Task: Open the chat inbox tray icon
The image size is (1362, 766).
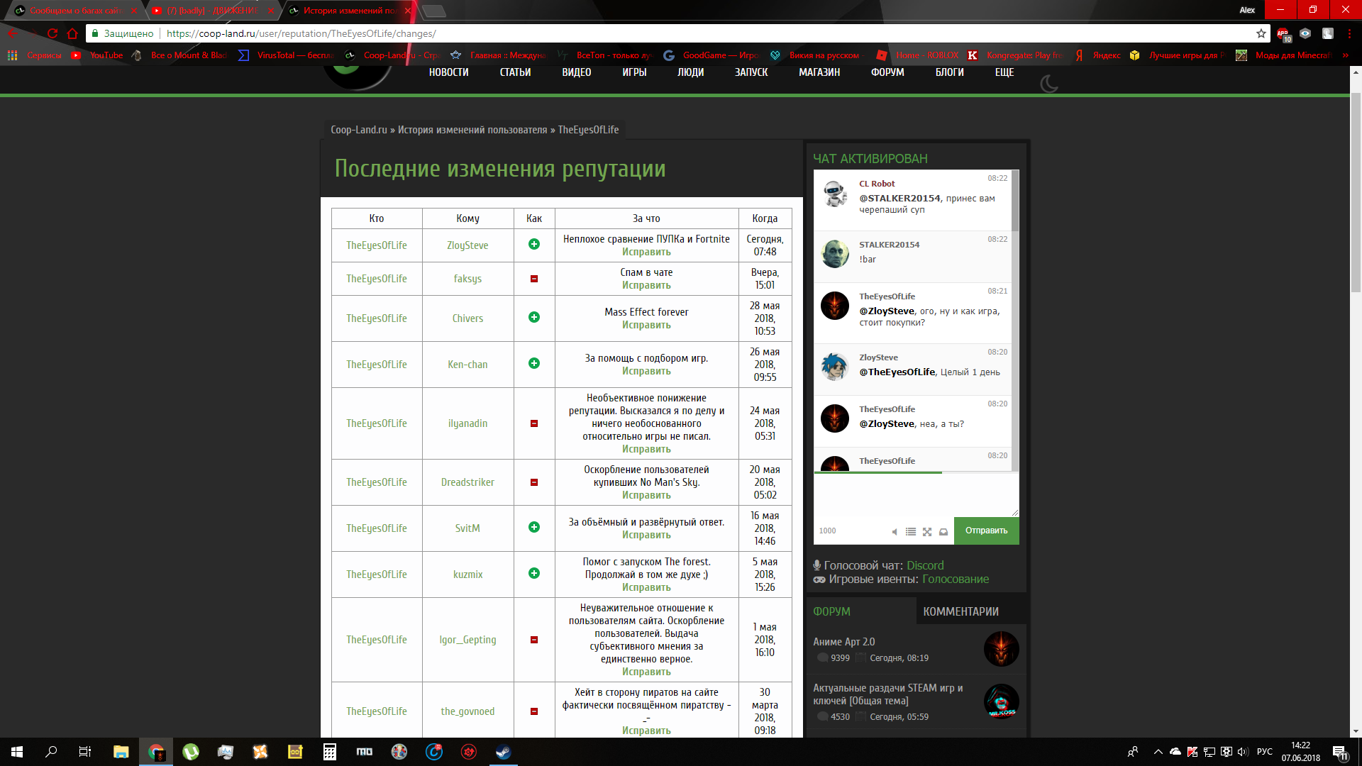Action: tap(943, 531)
